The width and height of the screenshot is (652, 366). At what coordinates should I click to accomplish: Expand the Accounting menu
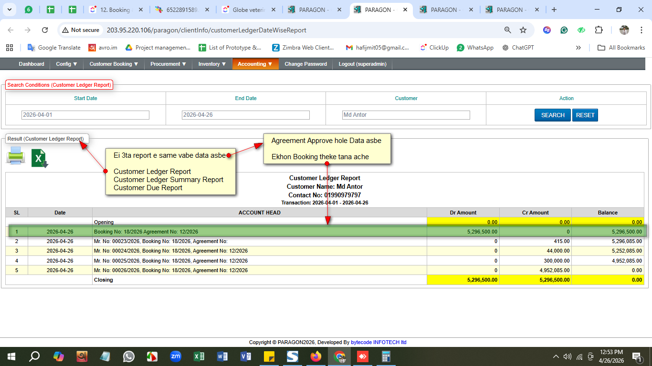tap(255, 64)
